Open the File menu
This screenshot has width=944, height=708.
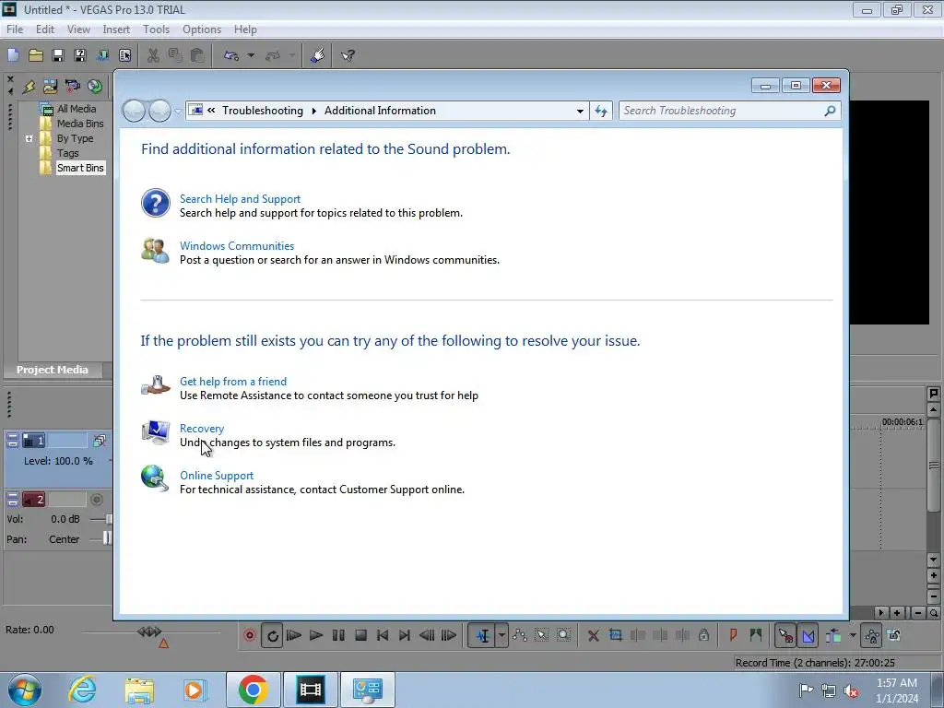pyautogui.click(x=15, y=29)
